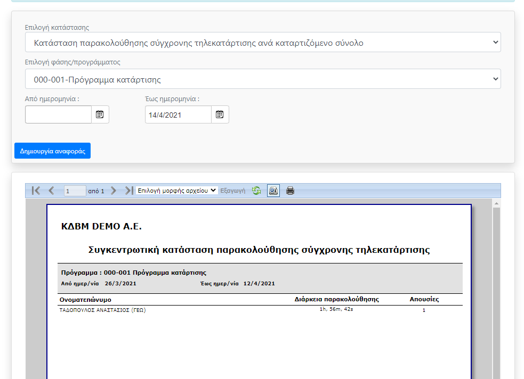Click 'Εξαγωγή' export link
Image resolution: width=524 pixels, height=379 pixels.
click(232, 191)
